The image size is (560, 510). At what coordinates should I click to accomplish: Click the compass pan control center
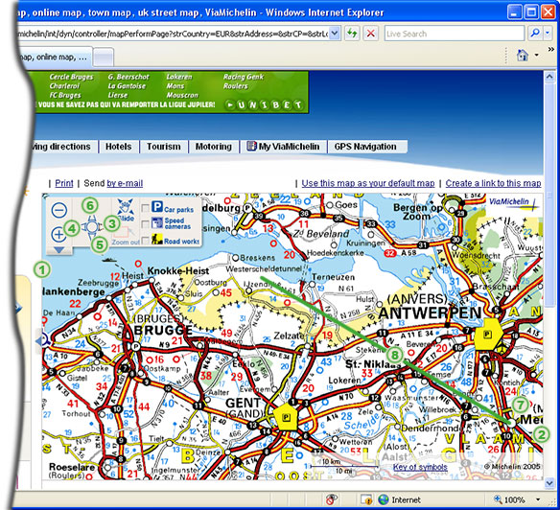(92, 226)
